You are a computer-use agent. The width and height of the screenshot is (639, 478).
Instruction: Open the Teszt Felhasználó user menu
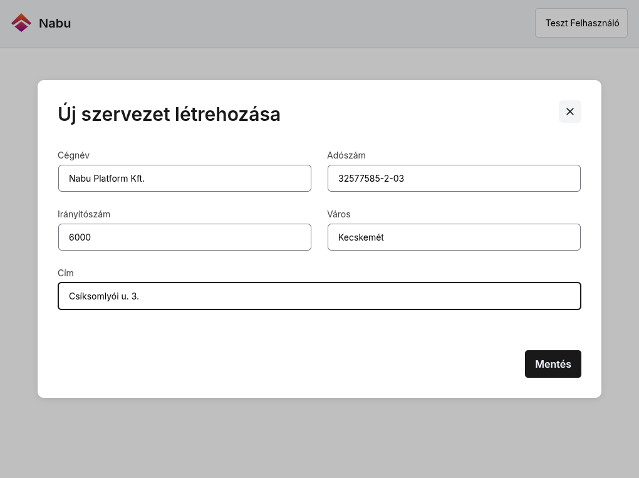[x=581, y=23]
